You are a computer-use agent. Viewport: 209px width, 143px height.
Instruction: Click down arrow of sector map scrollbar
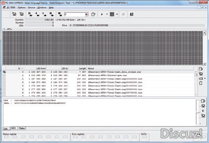tap(204, 64)
